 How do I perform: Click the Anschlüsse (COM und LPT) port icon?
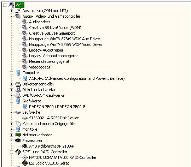(x=18, y=11)
